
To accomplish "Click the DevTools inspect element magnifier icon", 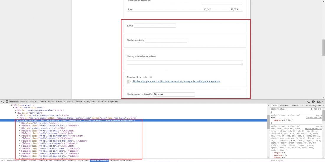I will point(3,102).
